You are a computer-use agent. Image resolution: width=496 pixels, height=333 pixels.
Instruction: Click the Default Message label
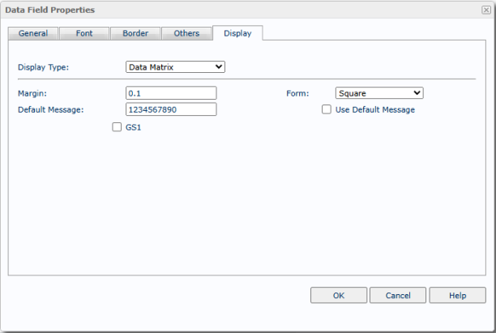(x=50, y=109)
